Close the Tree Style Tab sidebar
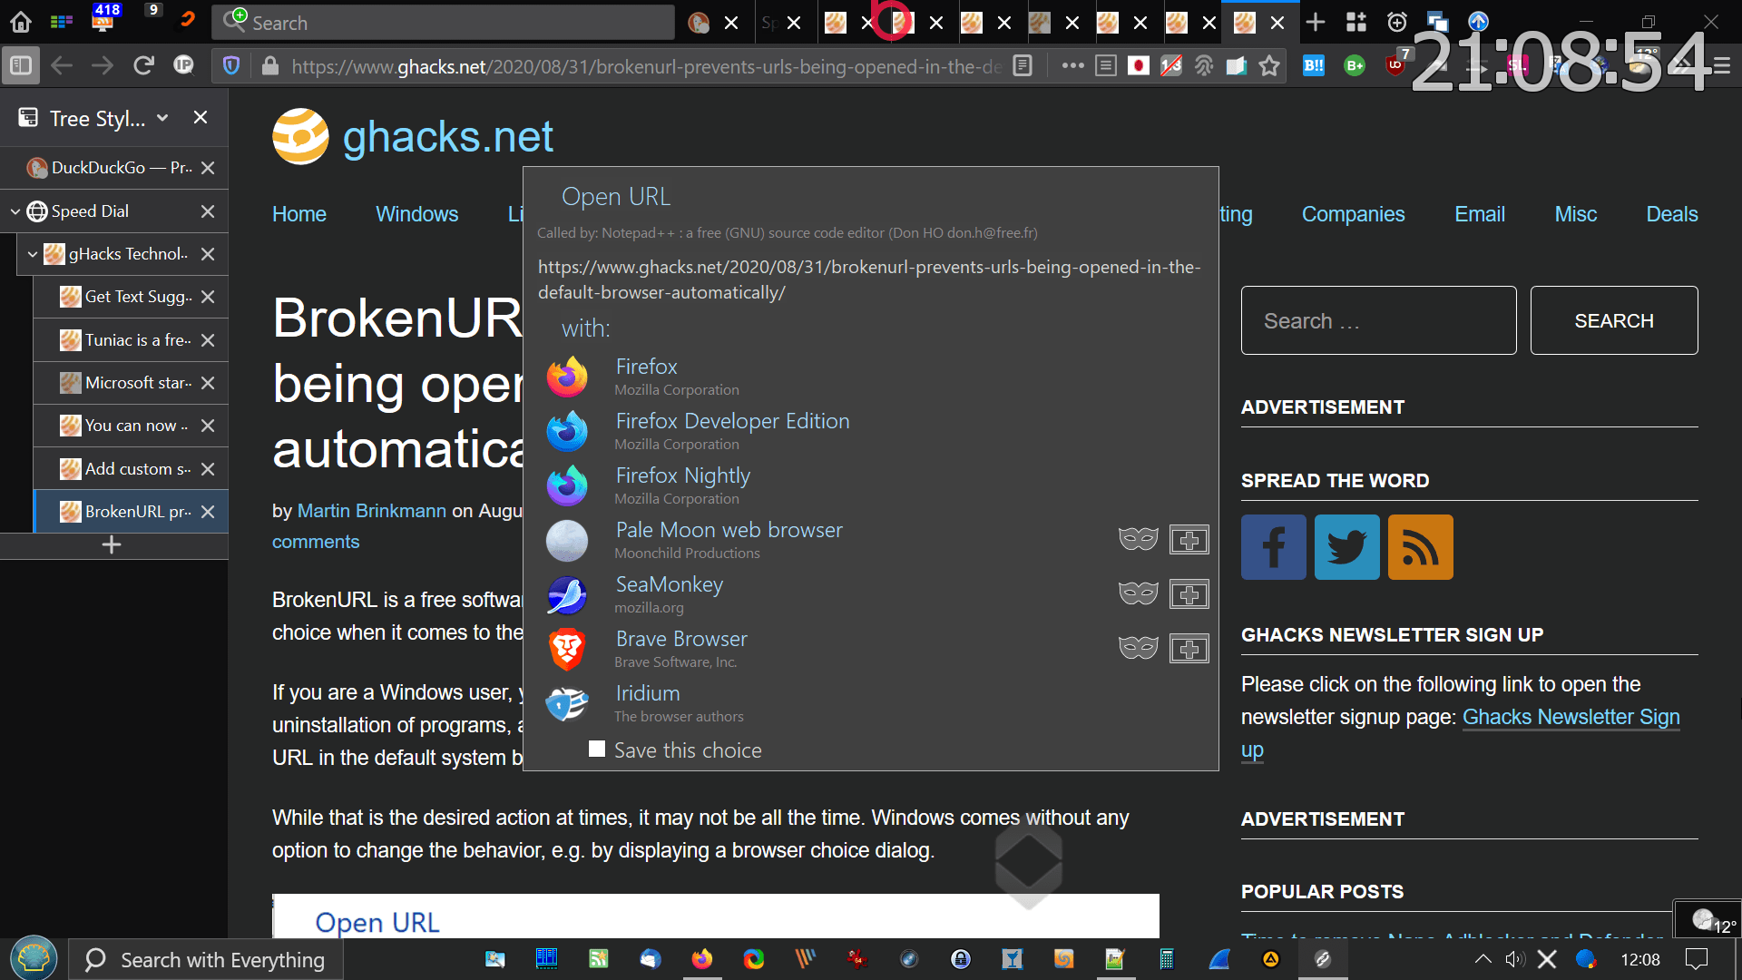Image resolution: width=1742 pixels, height=980 pixels. tap(201, 117)
